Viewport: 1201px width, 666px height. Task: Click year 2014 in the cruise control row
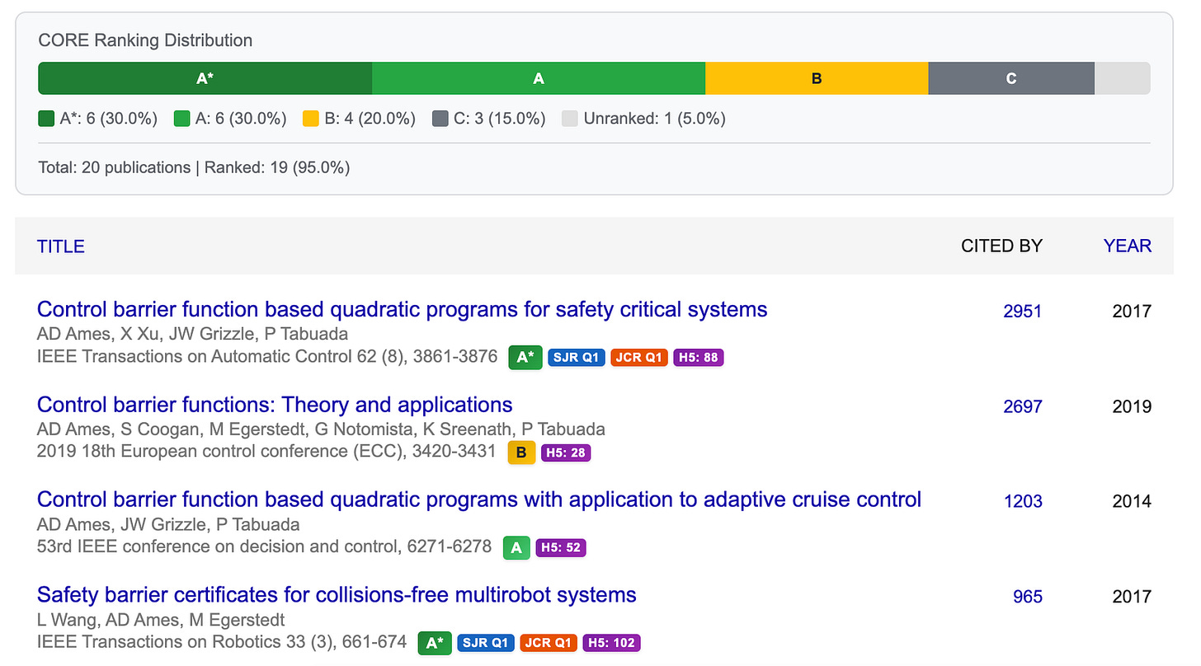tap(1132, 501)
